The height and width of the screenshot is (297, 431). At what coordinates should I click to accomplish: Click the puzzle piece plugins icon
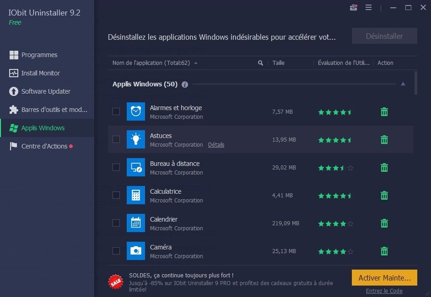(14, 110)
